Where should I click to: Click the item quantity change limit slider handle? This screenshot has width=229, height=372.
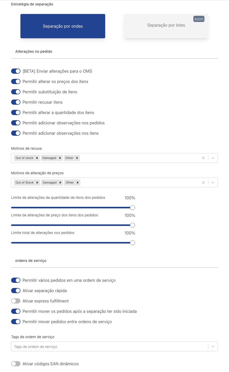(x=133, y=208)
